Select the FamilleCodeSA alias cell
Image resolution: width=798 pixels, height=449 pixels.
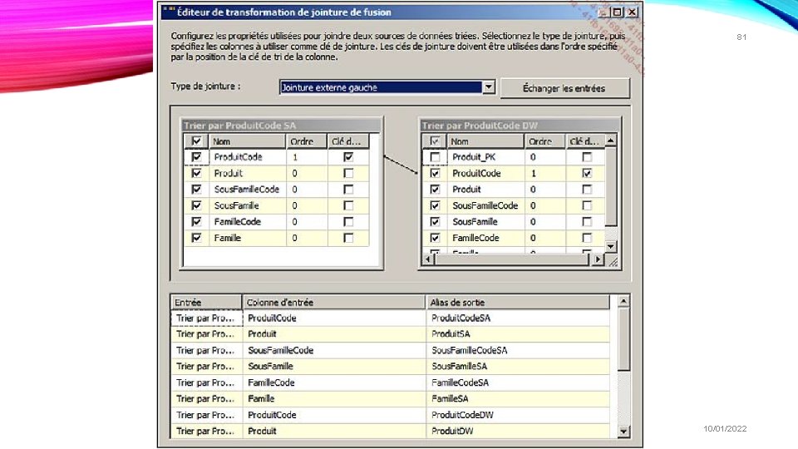click(x=518, y=382)
